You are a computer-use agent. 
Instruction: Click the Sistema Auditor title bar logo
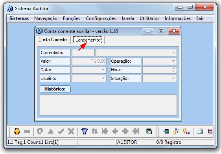tap(10, 9)
